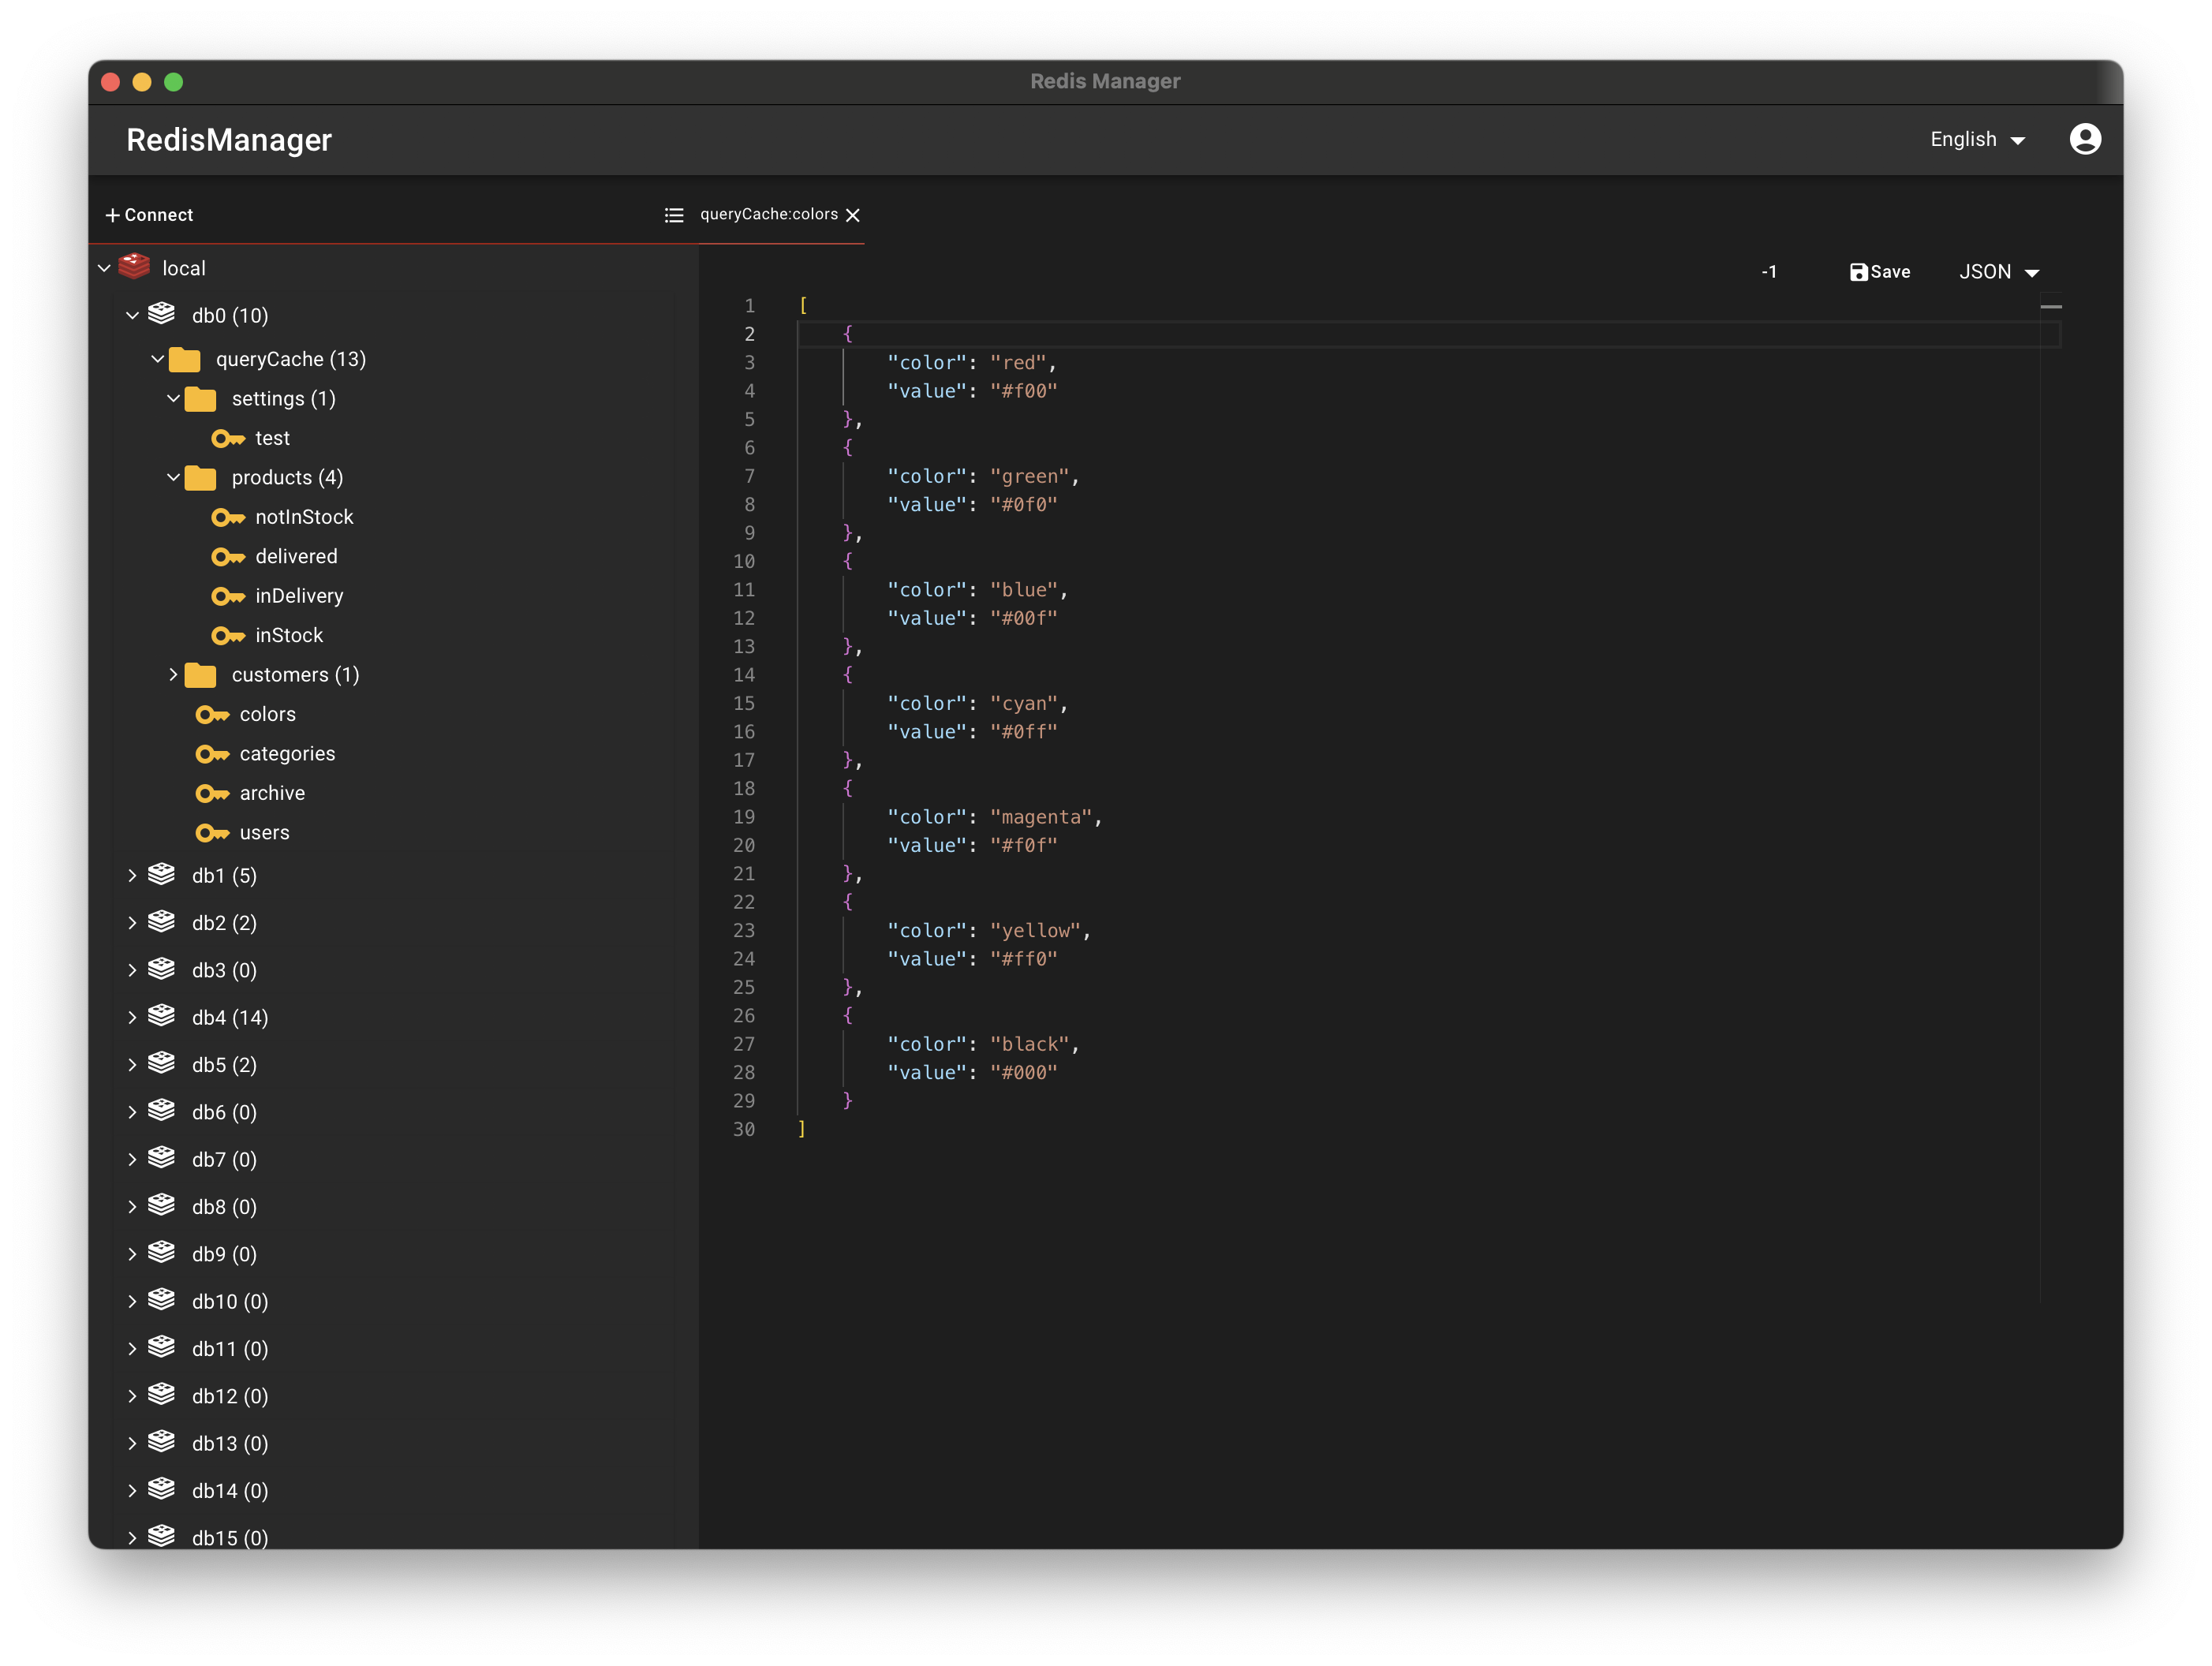The height and width of the screenshot is (1666, 2212).
Task: Click the customers folder icon
Action: [201, 675]
